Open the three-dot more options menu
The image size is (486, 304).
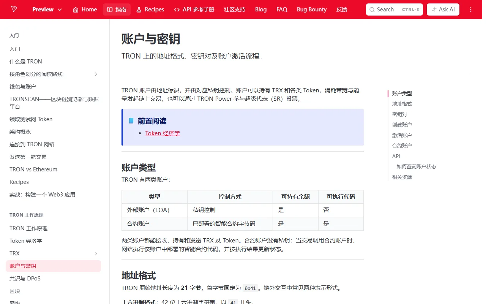click(x=471, y=9)
